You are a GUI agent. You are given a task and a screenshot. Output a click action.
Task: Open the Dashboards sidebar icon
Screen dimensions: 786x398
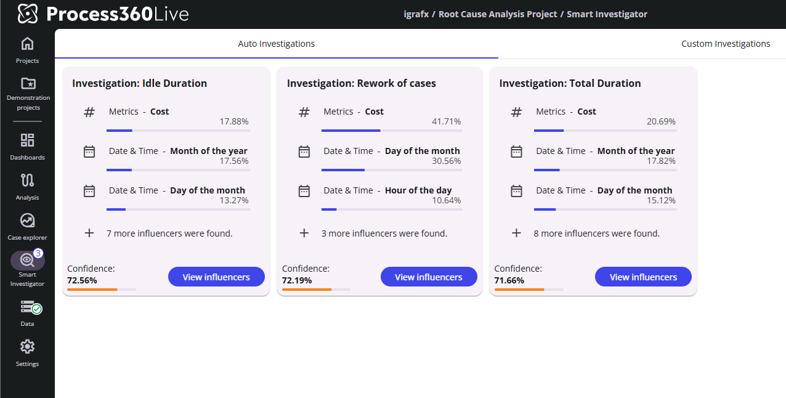(x=28, y=140)
